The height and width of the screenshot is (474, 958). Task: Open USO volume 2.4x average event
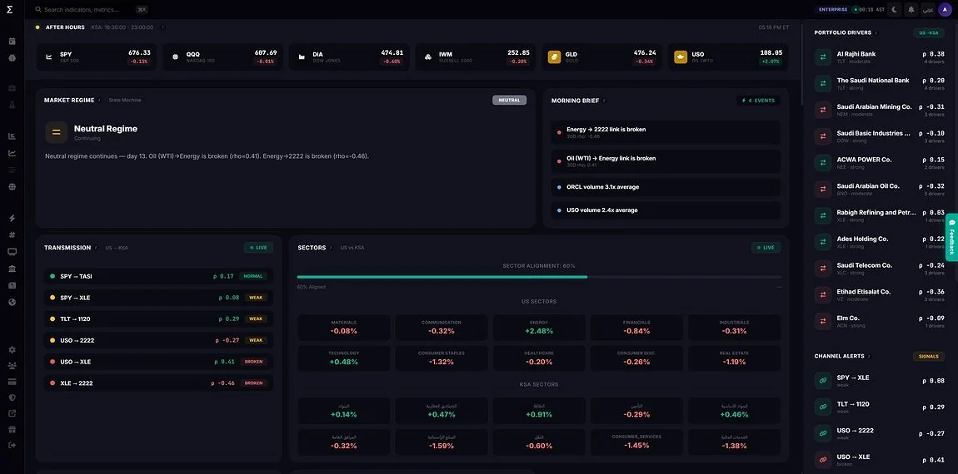[x=666, y=210]
